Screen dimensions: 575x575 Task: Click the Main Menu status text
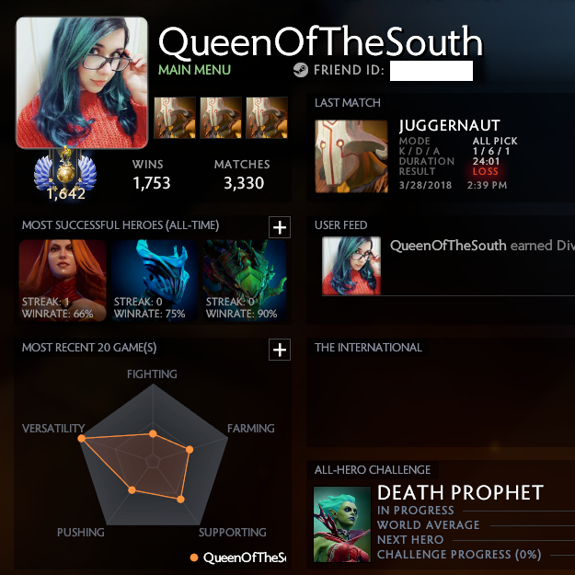coord(194,70)
